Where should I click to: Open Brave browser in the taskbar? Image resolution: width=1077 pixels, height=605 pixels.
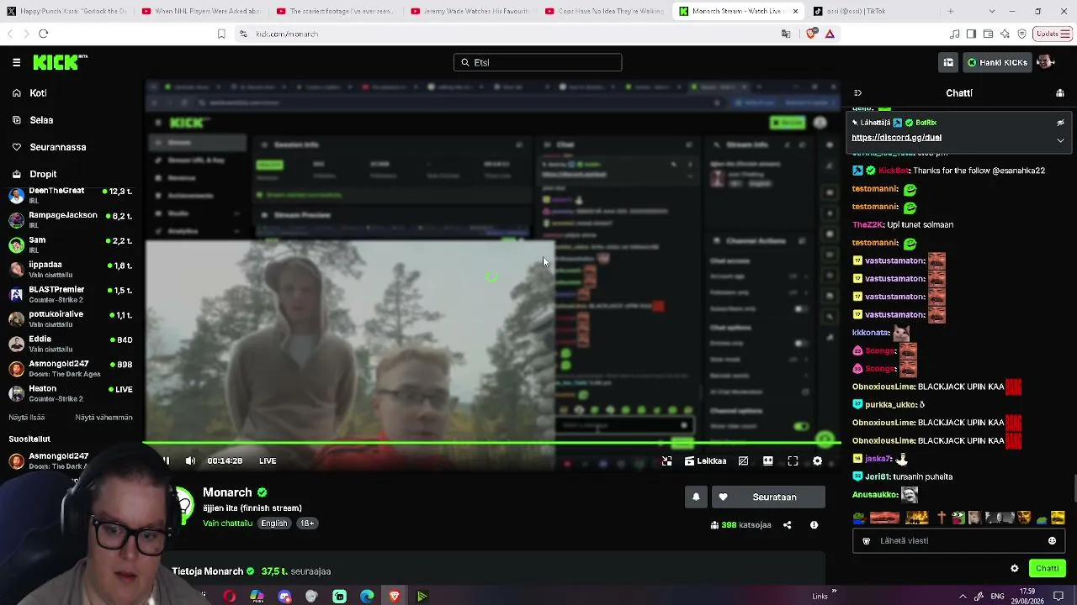394,597
